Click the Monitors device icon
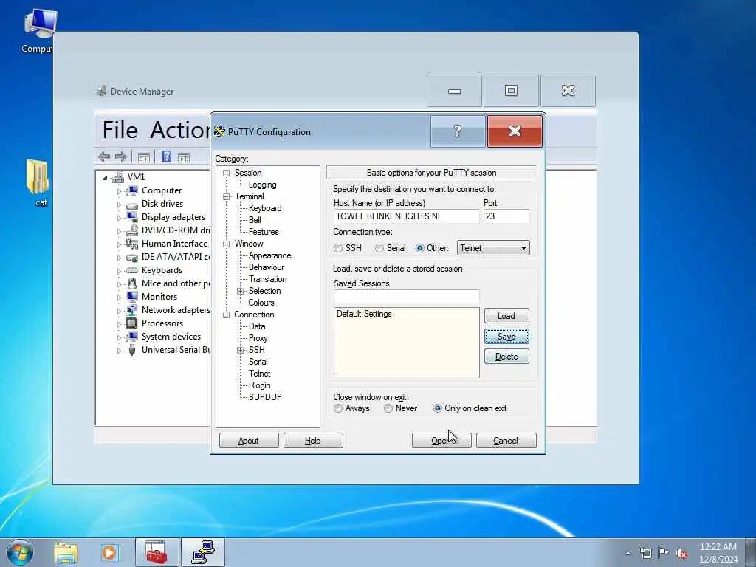This screenshot has height=567, width=756. [x=131, y=297]
